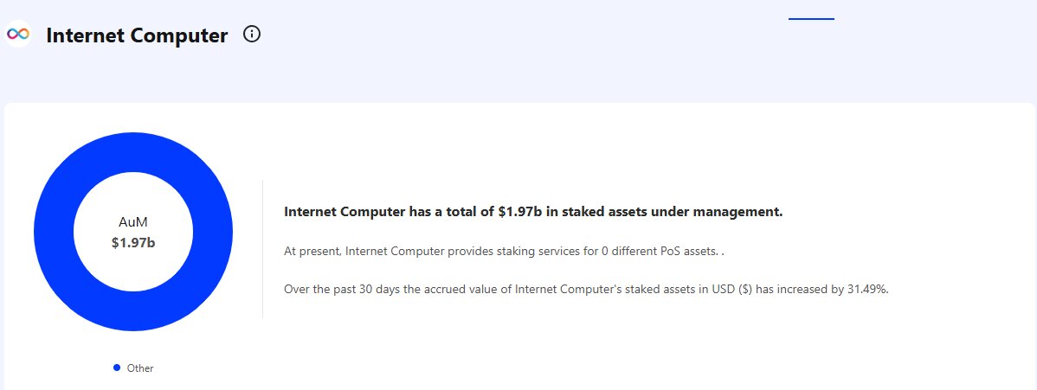Click the Internet Computer infinity logo

pyautogui.click(x=18, y=34)
